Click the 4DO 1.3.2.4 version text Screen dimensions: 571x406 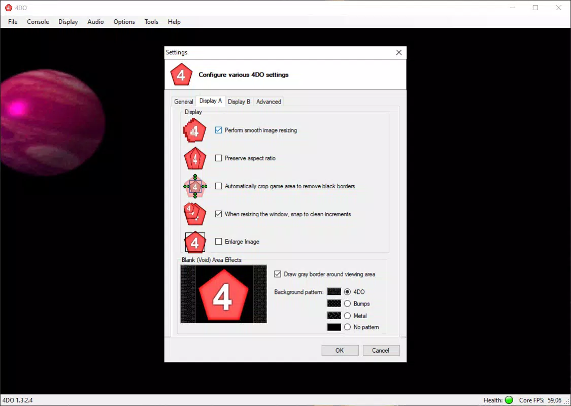tap(17, 400)
